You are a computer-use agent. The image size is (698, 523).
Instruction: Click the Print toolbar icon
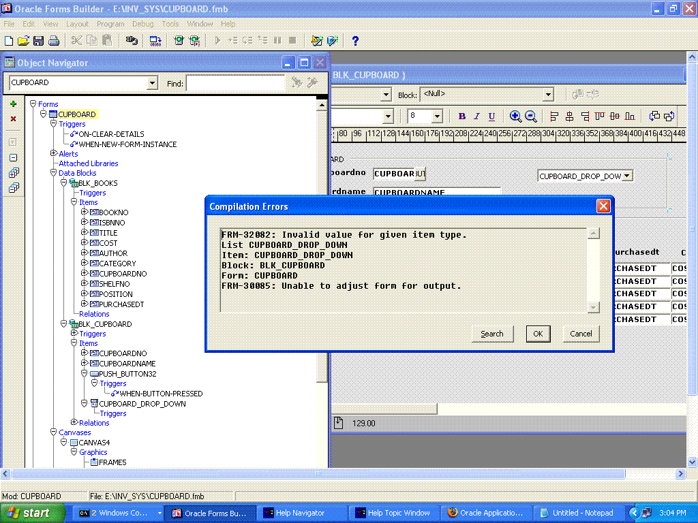pos(54,41)
